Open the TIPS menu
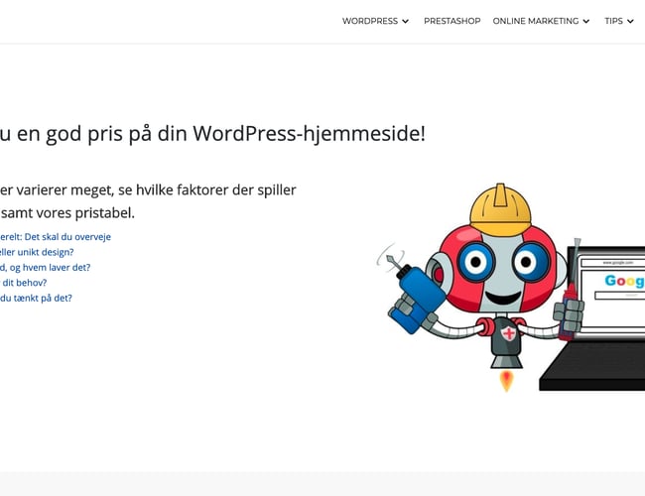Image resolution: width=645 pixels, height=496 pixels. (x=613, y=21)
